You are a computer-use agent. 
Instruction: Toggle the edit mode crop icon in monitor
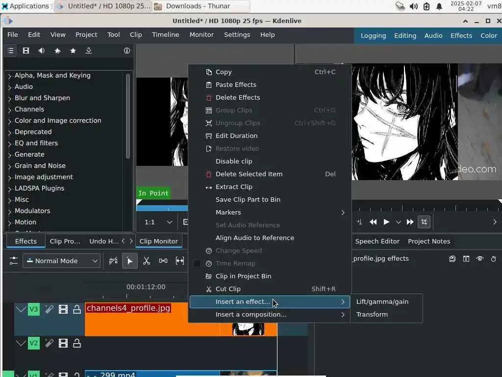click(x=424, y=222)
